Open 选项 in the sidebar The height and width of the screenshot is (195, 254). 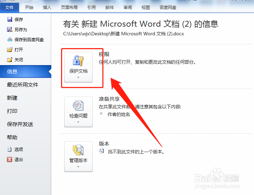(19, 149)
